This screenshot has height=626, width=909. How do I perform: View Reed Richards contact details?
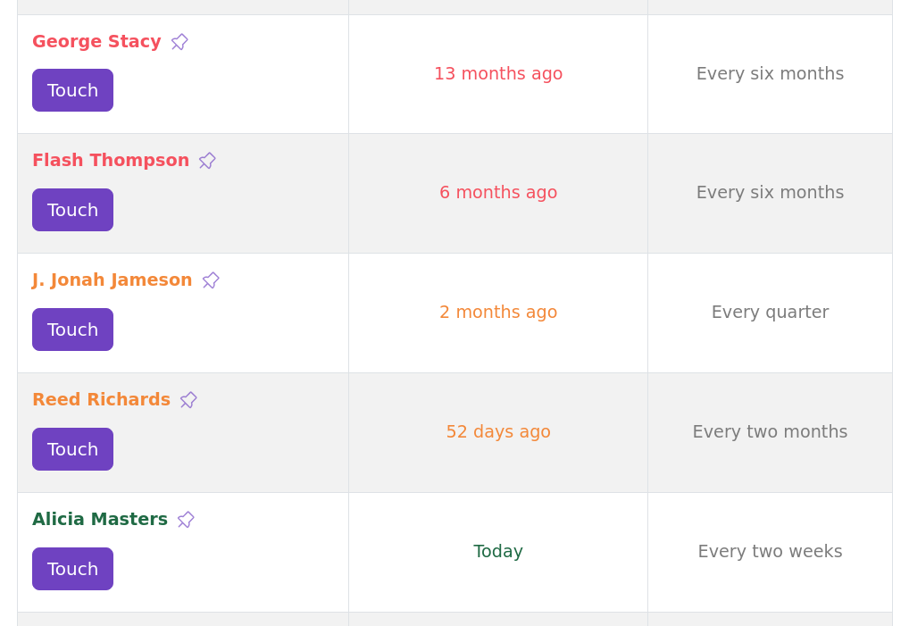pos(101,400)
